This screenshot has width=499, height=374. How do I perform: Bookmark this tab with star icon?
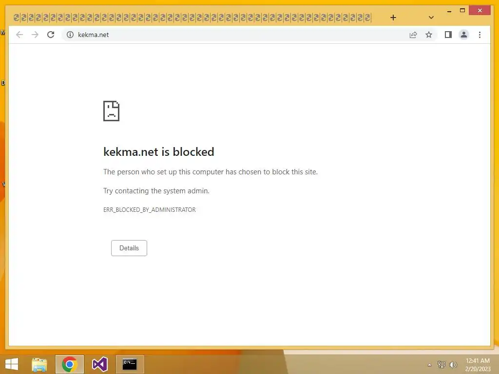(429, 35)
